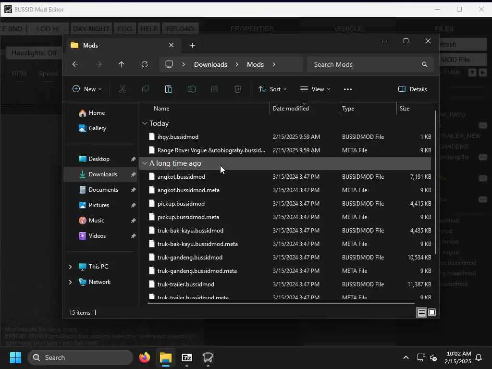The height and width of the screenshot is (369, 492).
Task: Go up one folder level arrow
Action: coord(122,64)
